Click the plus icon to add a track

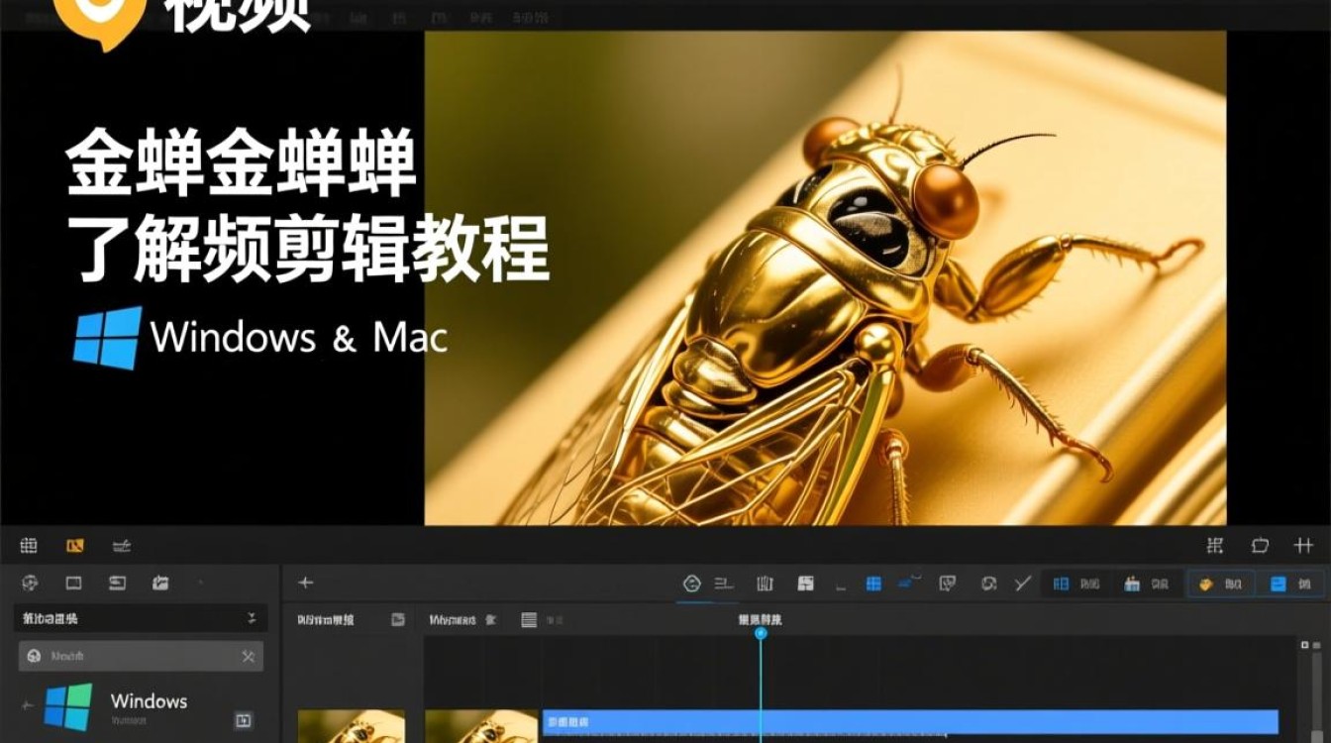[306, 583]
